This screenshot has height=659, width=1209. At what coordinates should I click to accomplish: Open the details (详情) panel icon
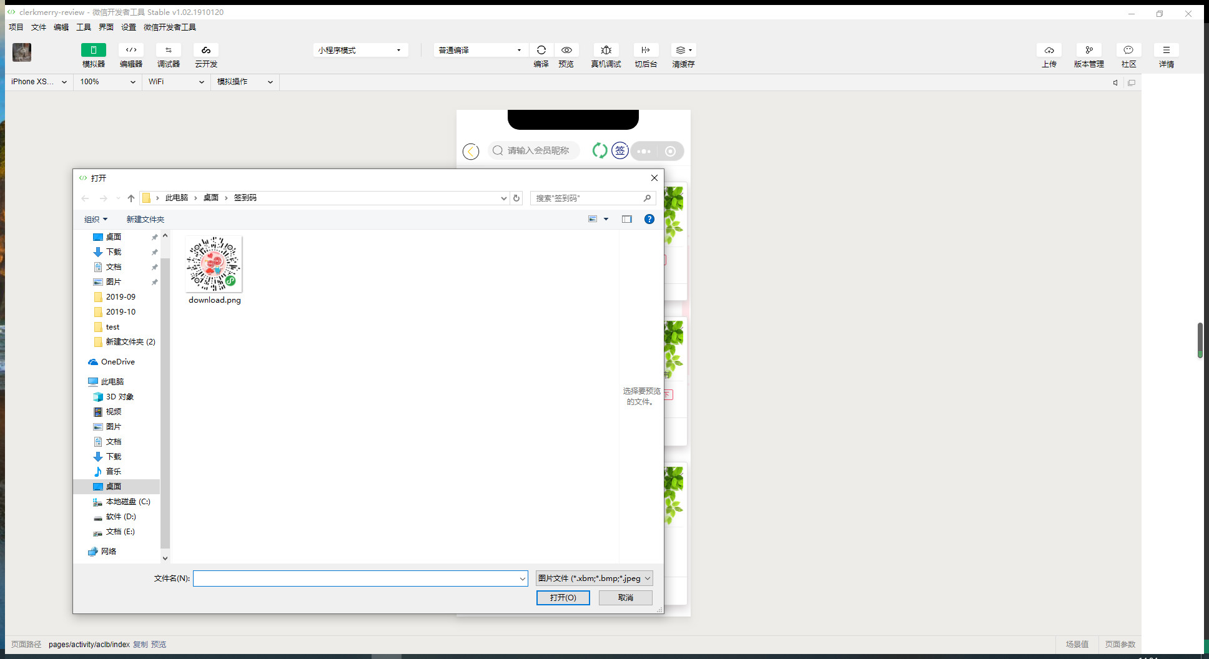tap(1167, 50)
